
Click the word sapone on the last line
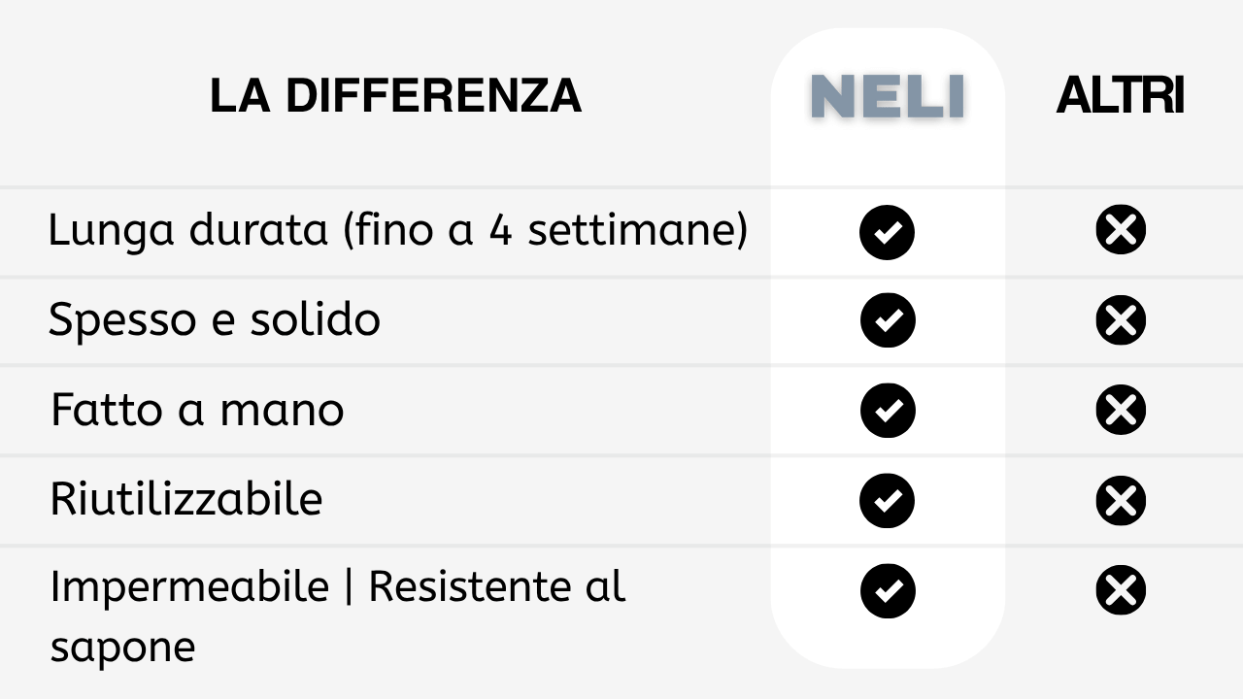(x=122, y=648)
